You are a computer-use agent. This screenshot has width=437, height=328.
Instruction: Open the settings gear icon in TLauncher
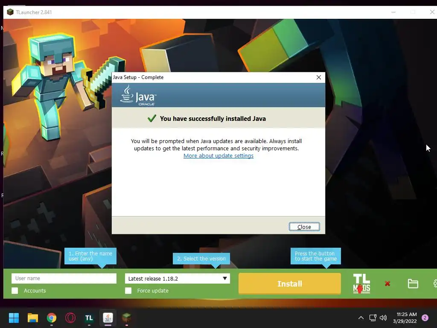coord(435,284)
